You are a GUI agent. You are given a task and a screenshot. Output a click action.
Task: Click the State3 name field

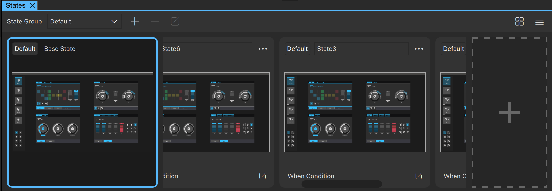coord(361,49)
